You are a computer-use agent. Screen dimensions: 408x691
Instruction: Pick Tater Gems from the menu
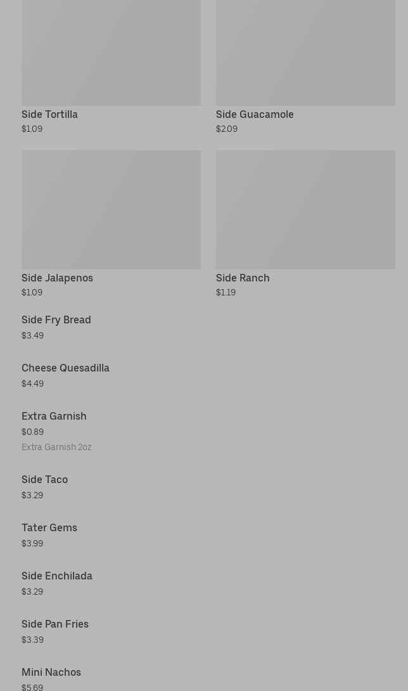pyautogui.click(x=49, y=527)
